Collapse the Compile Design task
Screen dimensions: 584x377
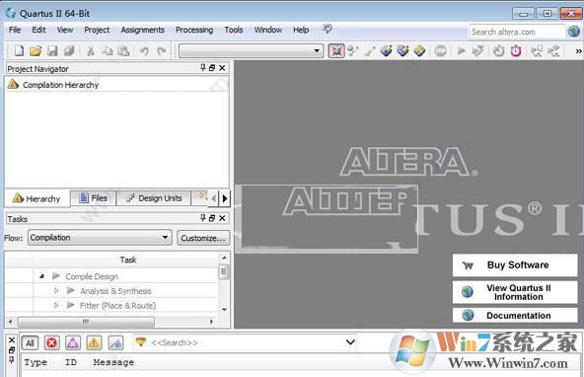coord(42,276)
